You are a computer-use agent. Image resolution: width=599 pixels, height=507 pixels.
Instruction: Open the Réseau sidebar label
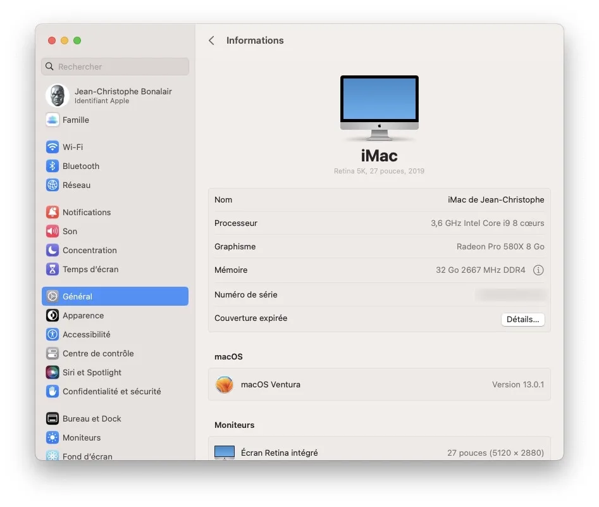[x=77, y=185]
